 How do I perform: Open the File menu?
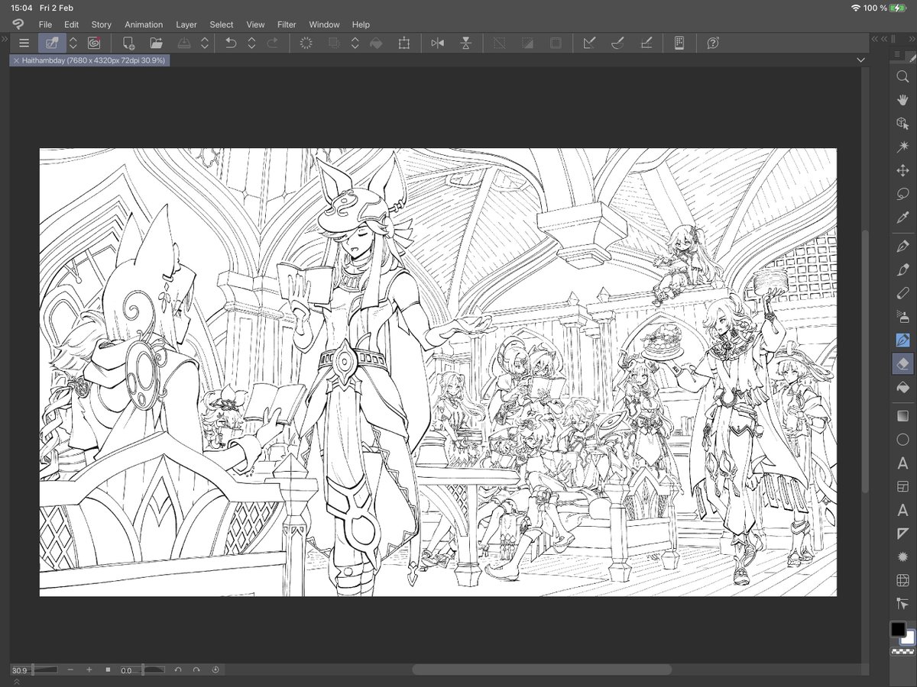tap(45, 24)
